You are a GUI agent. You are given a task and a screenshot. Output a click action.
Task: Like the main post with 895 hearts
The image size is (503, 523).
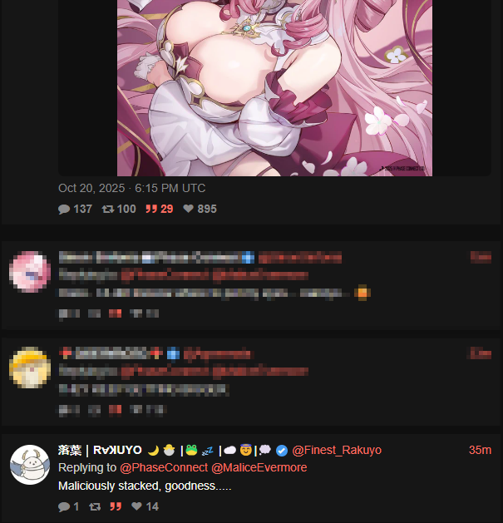point(189,209)
